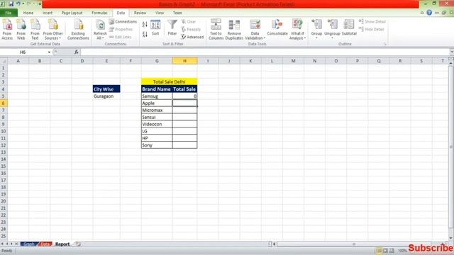Open Advanced filter options
This screenshot has width=454, height=255.
point(192,37)
